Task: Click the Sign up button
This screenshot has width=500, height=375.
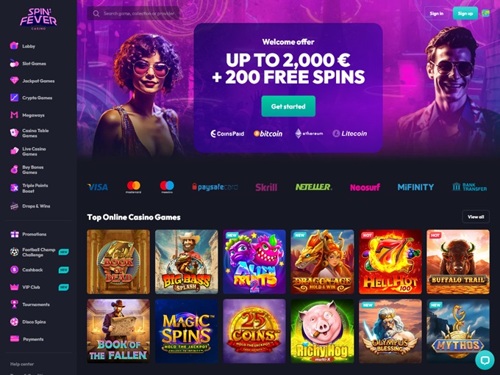Action: coord(465,13)
